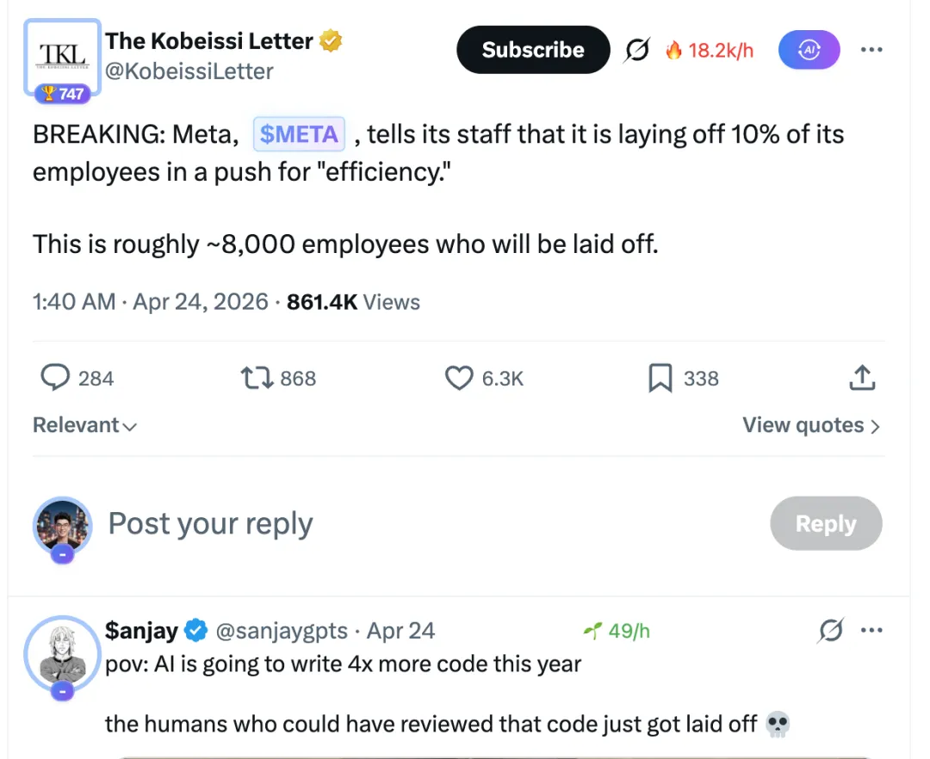Bookmark the Kobeissi Letter post
This screenshot has height=759, width=930.
pos(660,379)
